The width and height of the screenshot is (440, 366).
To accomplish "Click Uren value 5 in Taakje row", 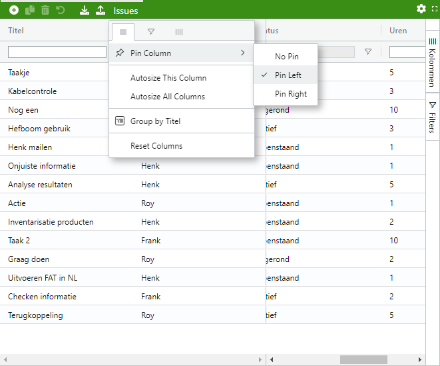I will tap(391, 73).
